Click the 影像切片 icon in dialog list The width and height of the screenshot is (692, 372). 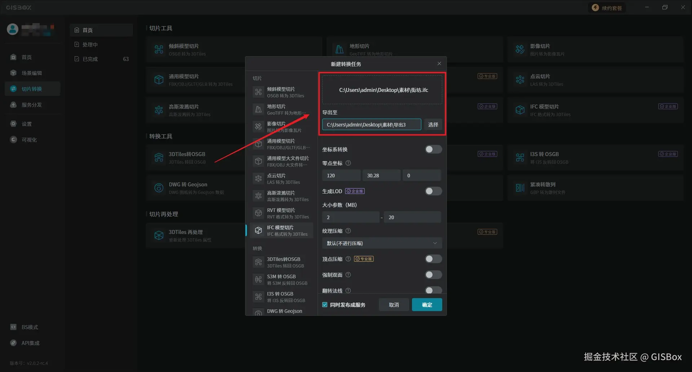(x=258, y=127)
